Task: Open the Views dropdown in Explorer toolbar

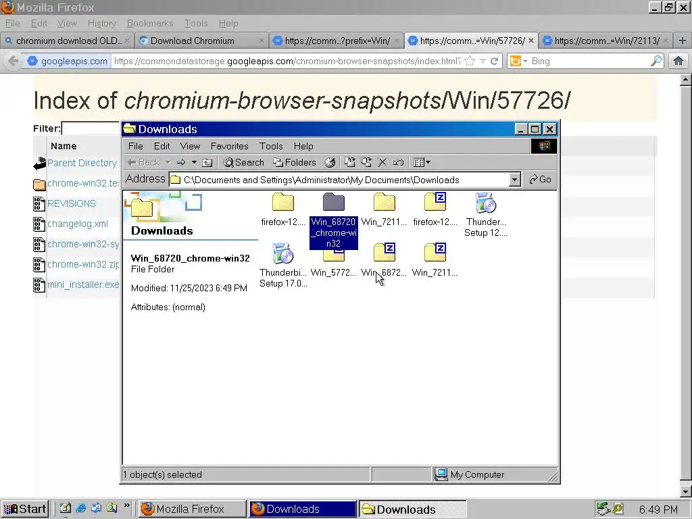Action: (x=422, y=162)
